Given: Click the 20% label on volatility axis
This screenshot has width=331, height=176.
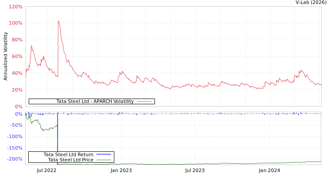Looking at the screenshot, I should pyautogui.click(x=17, y=90).
